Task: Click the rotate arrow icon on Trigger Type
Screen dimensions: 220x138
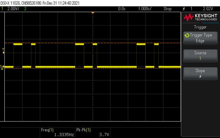Action: click(187, 35)
